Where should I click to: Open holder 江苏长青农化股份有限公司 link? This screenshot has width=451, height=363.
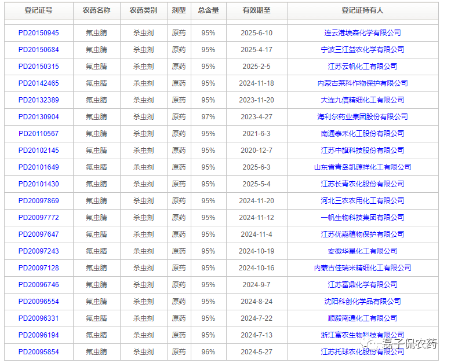[362, 184]
